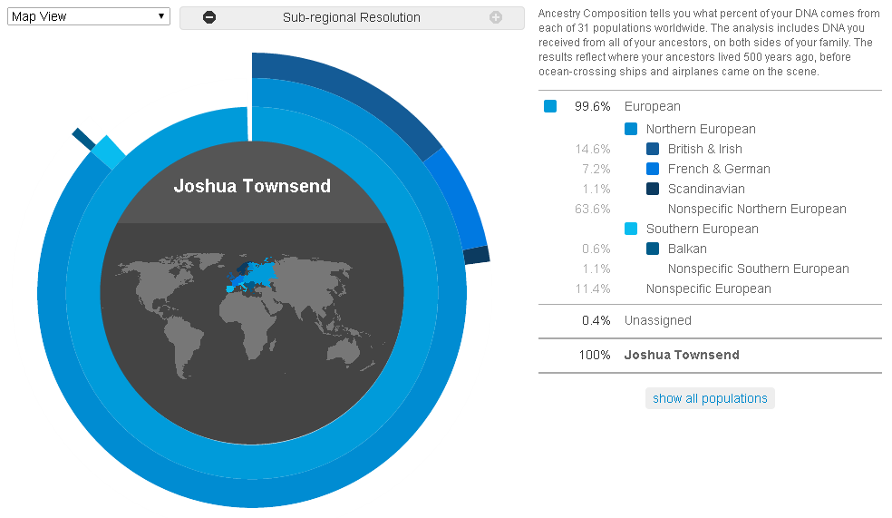Click the light blue Southern European wedge
This screenshot has width=892, height=518.
(x=109, y=152)
